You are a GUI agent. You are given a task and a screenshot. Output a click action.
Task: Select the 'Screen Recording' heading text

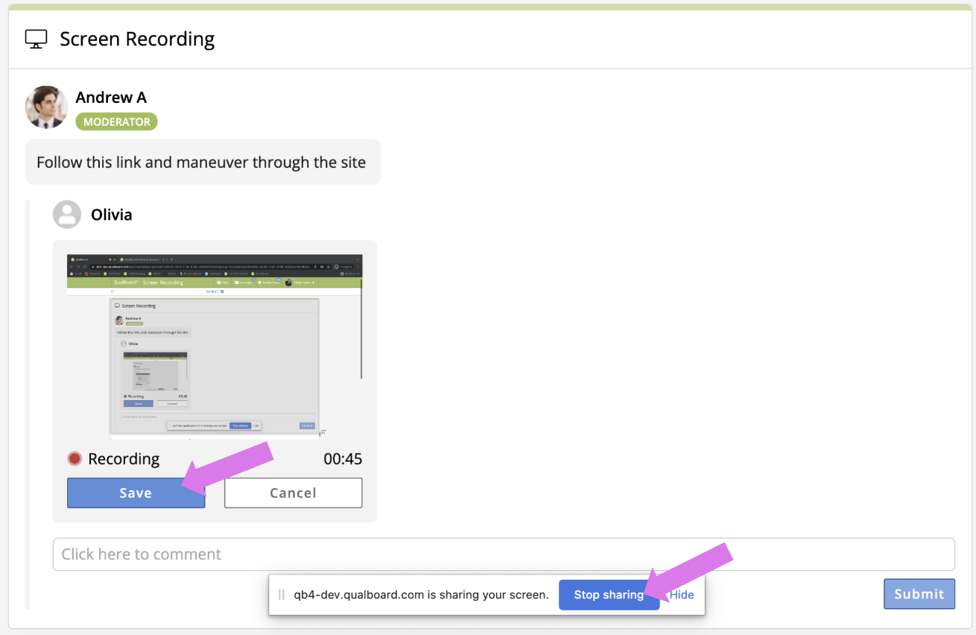[137, 39]
